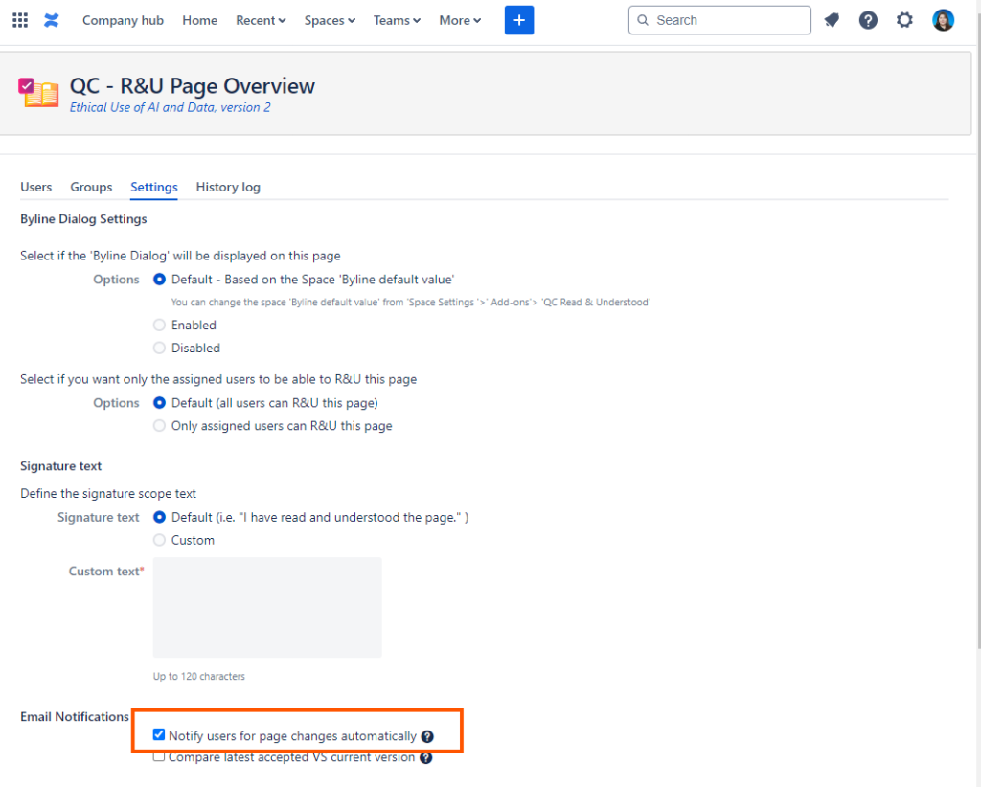Open the settings gear icon
Viewport: 981px width, 787px height.
(904, 20)
